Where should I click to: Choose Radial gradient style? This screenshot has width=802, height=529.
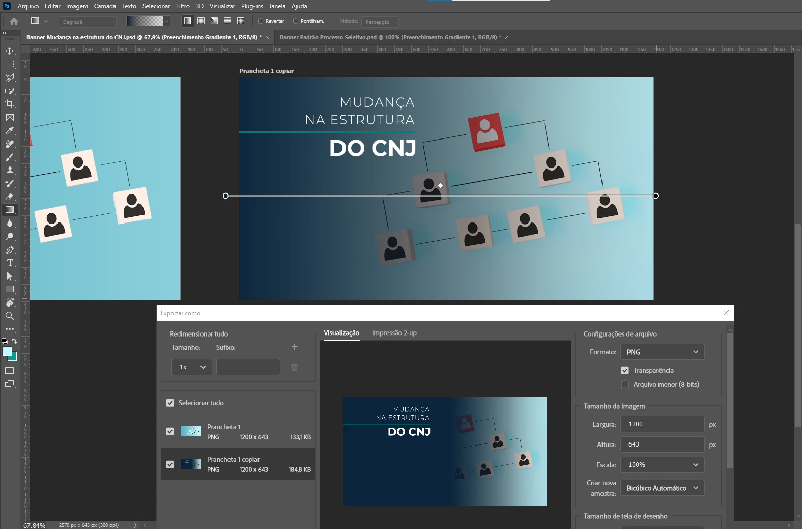201,21
